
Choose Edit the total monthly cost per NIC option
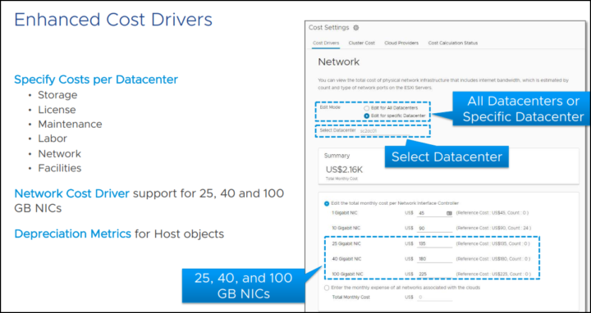click(x=327, y=203)
